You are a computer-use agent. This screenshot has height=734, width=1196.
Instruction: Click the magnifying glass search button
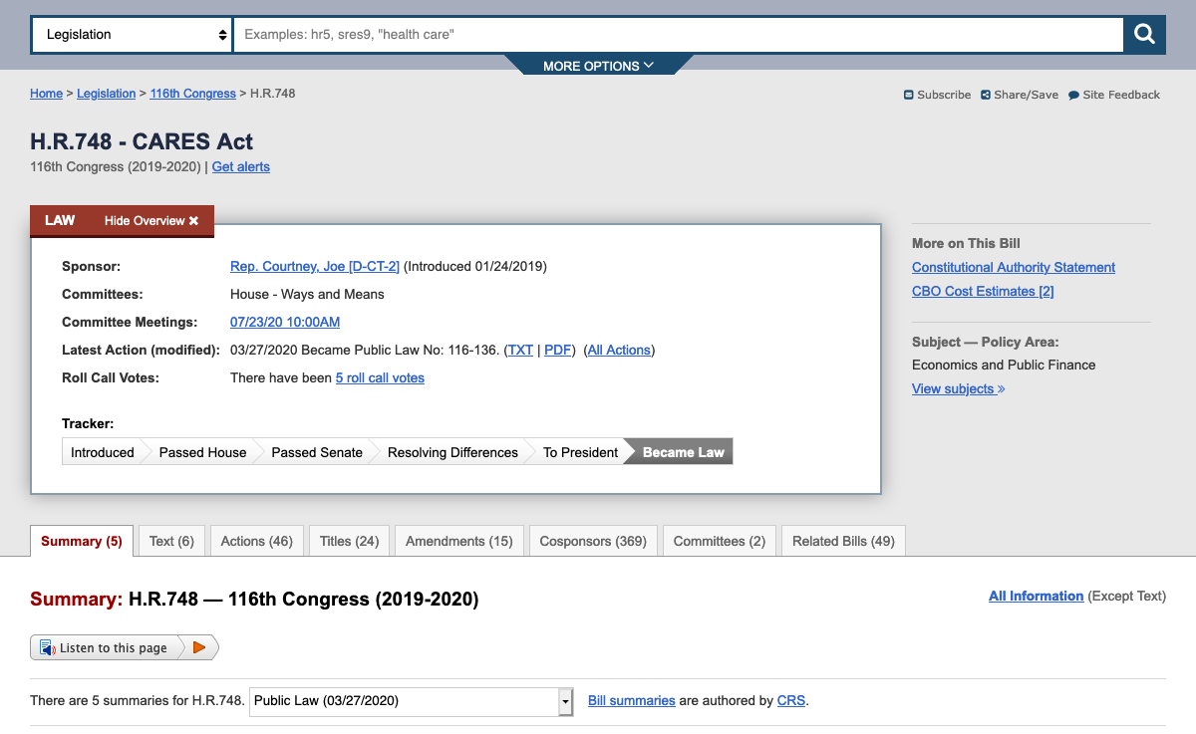click(x=1144, y=35)
